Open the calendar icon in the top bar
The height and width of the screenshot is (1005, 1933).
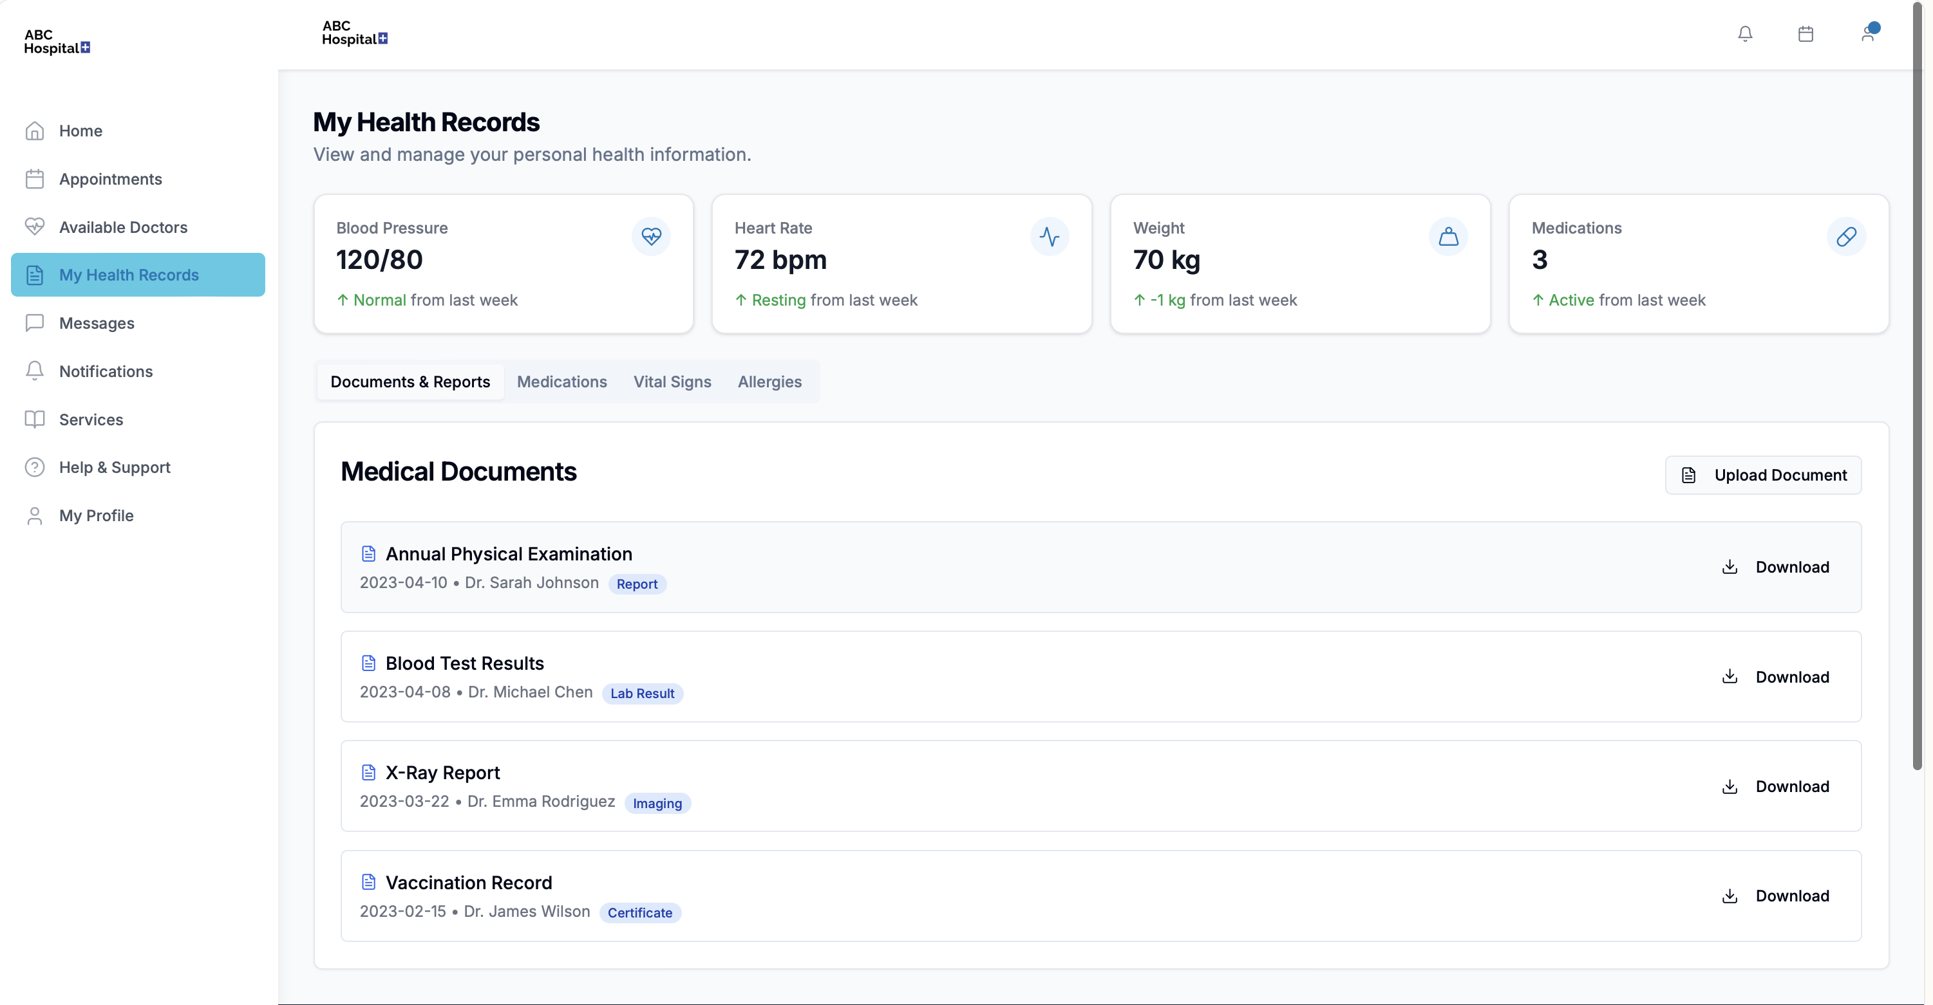click(1806, 33)
